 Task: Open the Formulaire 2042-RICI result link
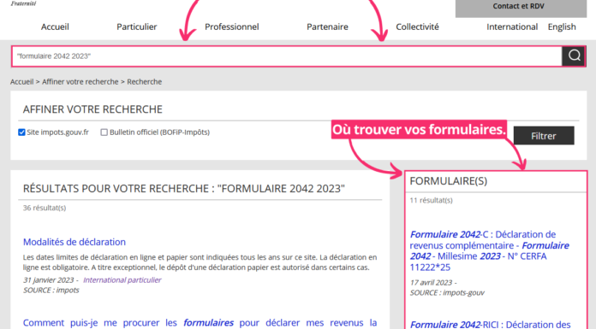point(491,325)
